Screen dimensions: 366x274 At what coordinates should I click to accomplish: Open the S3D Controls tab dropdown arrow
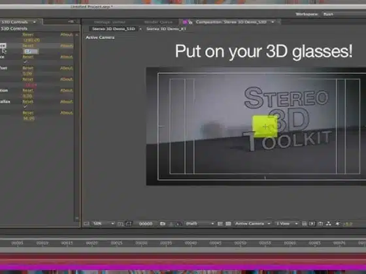tap(35, 22)
